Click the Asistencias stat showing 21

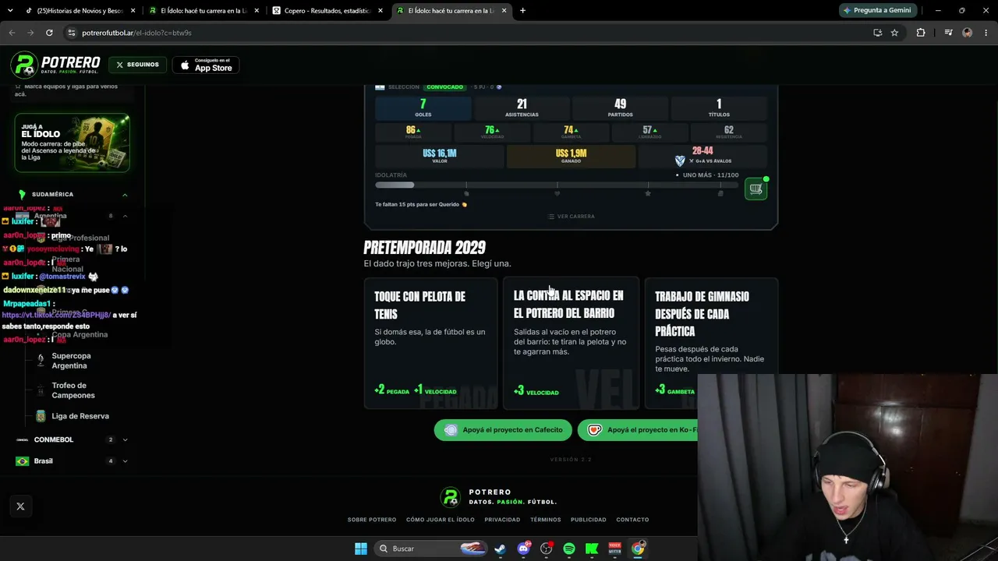pos(522,108)
